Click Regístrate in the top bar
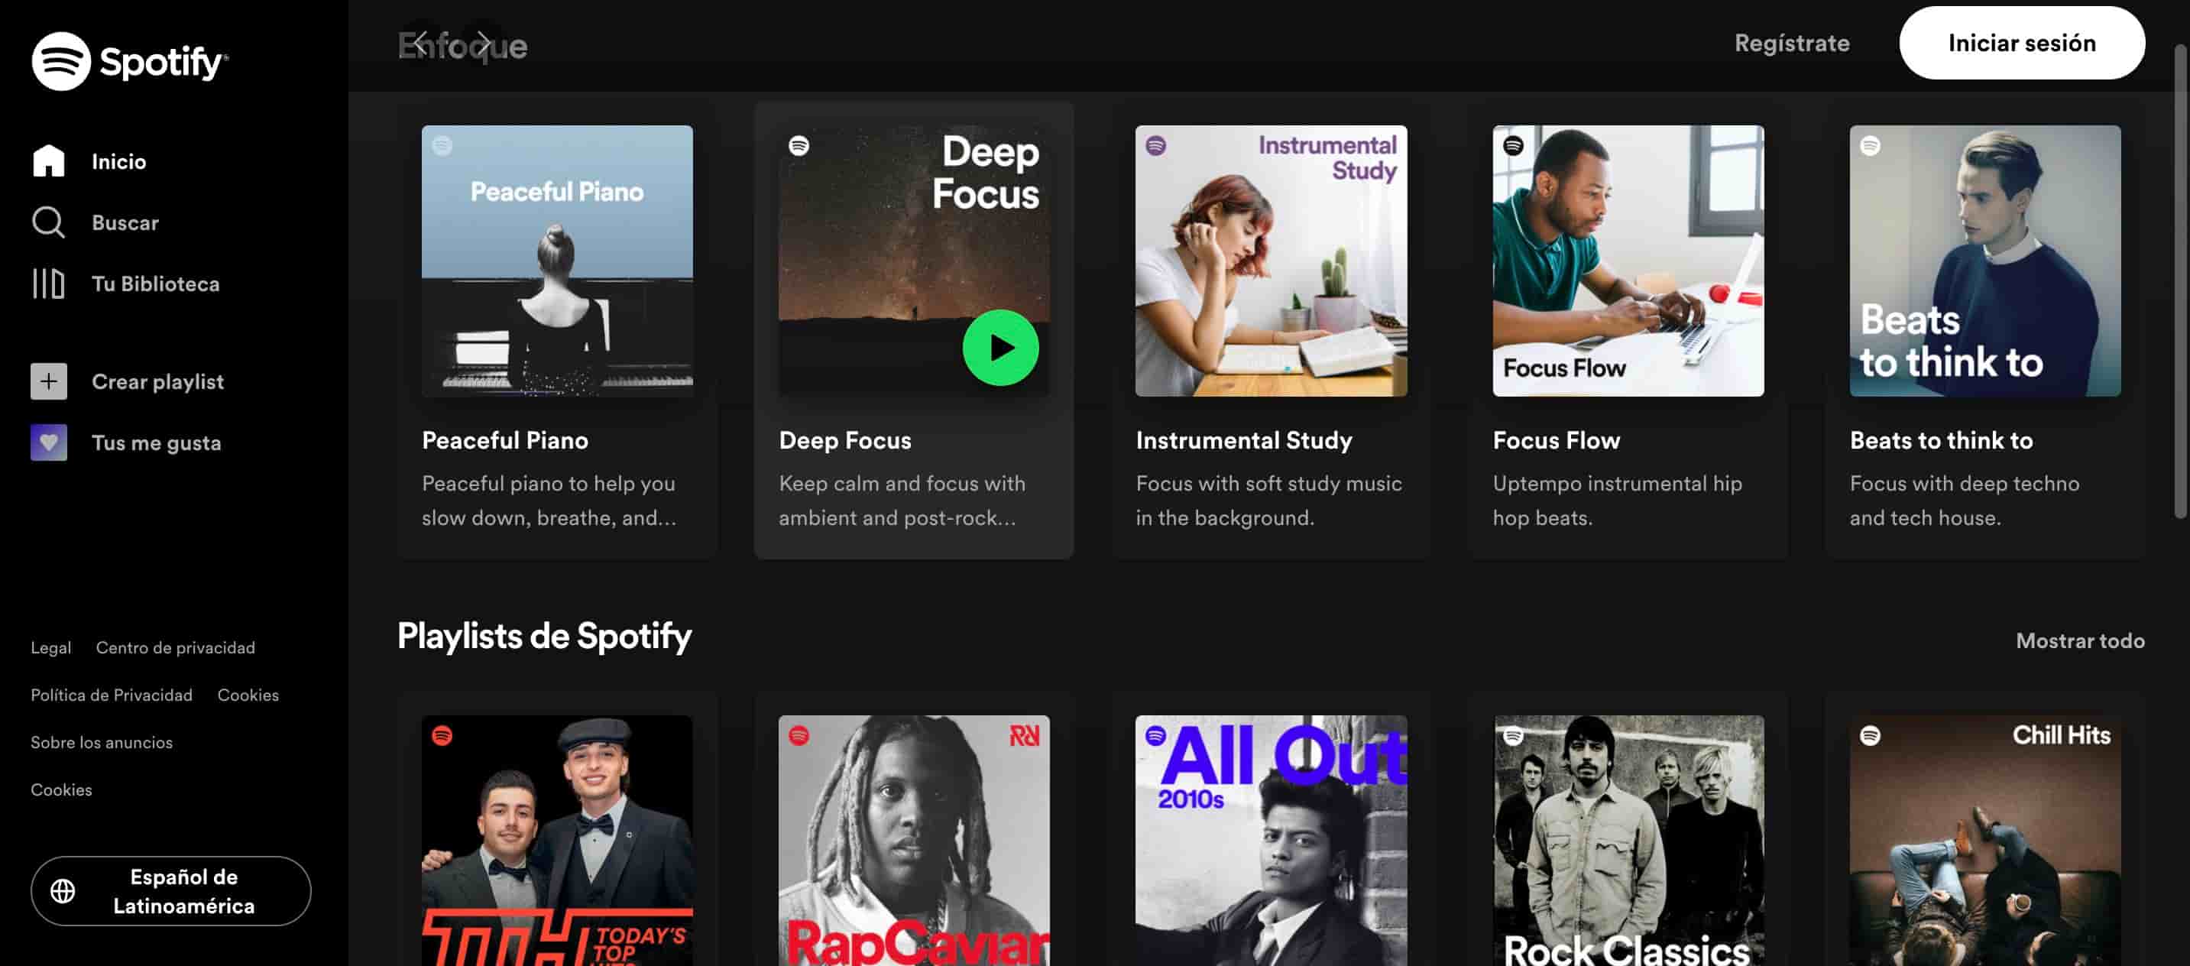This screenshot has width=2190, height=966. click(x=1791, y=43)
